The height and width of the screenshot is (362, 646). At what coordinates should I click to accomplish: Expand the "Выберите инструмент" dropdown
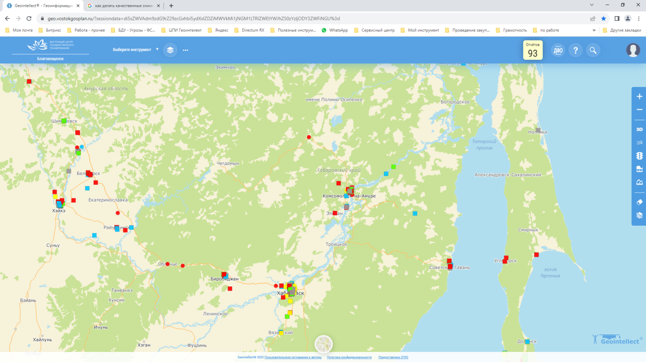tap(136, 49)
